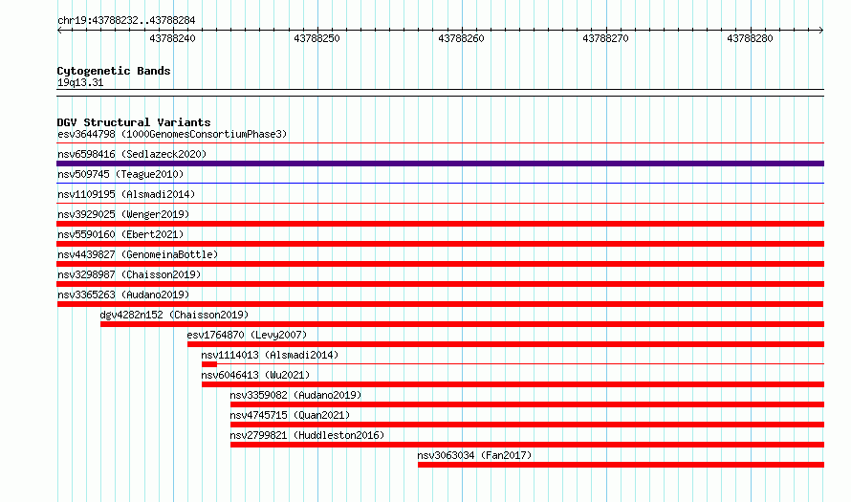Click the DGV Structural Variants track title
851x502 pixels.
[x=134, y=122]
